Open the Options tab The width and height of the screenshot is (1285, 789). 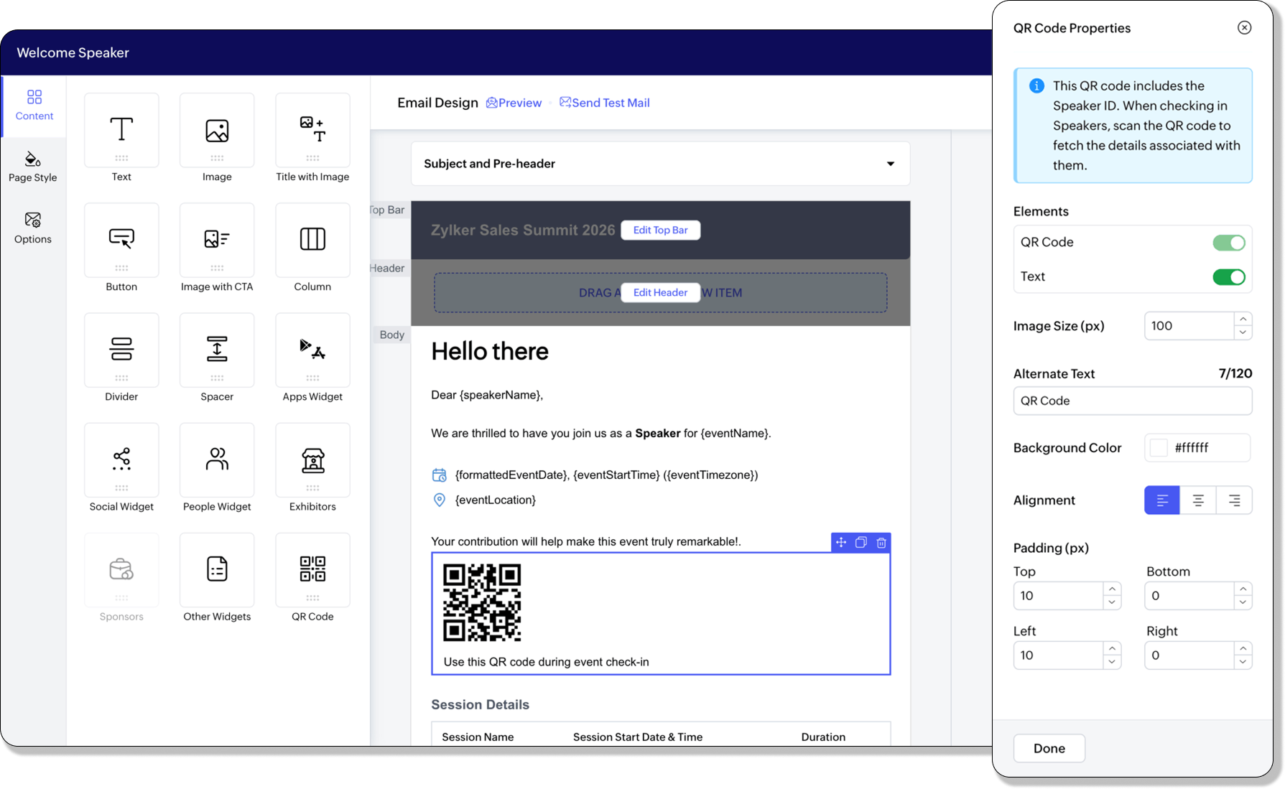(x=33, y=229)
